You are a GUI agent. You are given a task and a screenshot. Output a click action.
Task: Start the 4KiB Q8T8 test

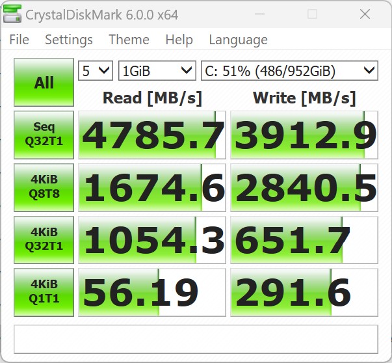tap(44, 187)
